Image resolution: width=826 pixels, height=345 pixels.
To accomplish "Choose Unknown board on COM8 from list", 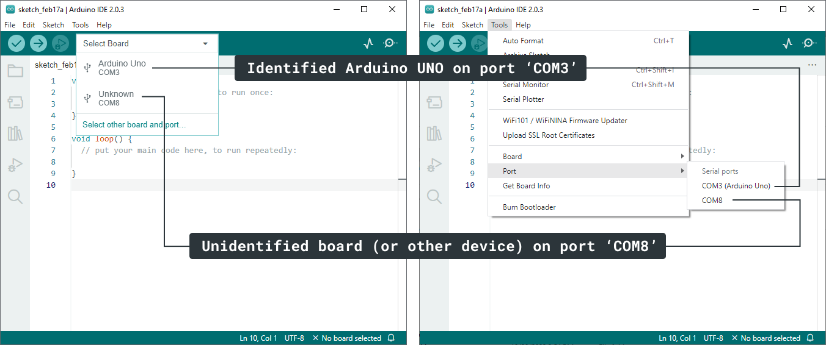I will click(116, 98).
